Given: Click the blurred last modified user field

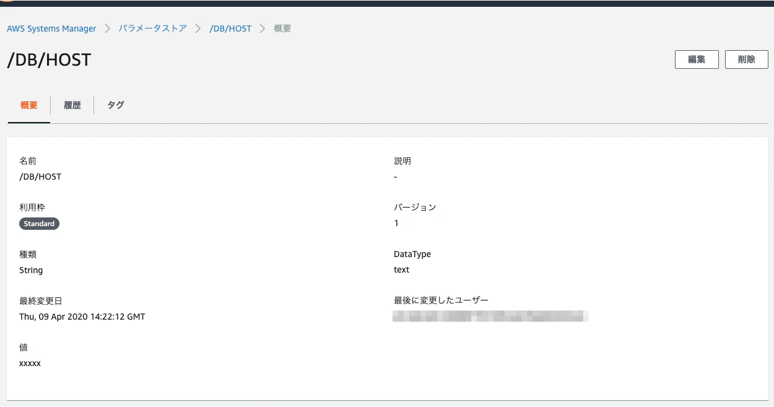Looking at the screenshot, I should pyautogui.click(x=490, y=316).
